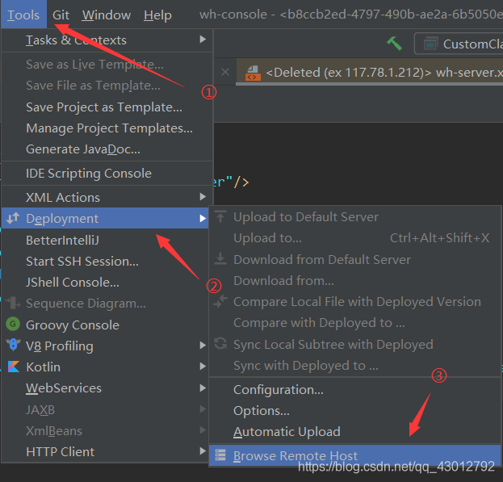The width and height of the screenshot is (503, 482).
Task: Open deployment Options
Action: coord(354,411)
